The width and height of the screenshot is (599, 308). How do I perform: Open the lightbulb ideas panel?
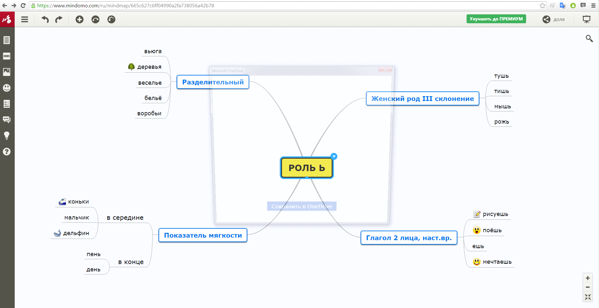pyautogui.click(x=7, y=136)
